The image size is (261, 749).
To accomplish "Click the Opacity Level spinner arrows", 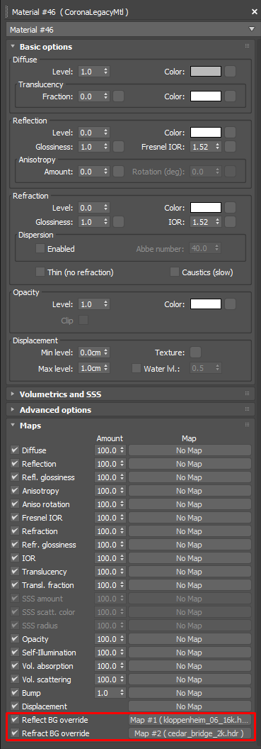I will pos(105,304).
